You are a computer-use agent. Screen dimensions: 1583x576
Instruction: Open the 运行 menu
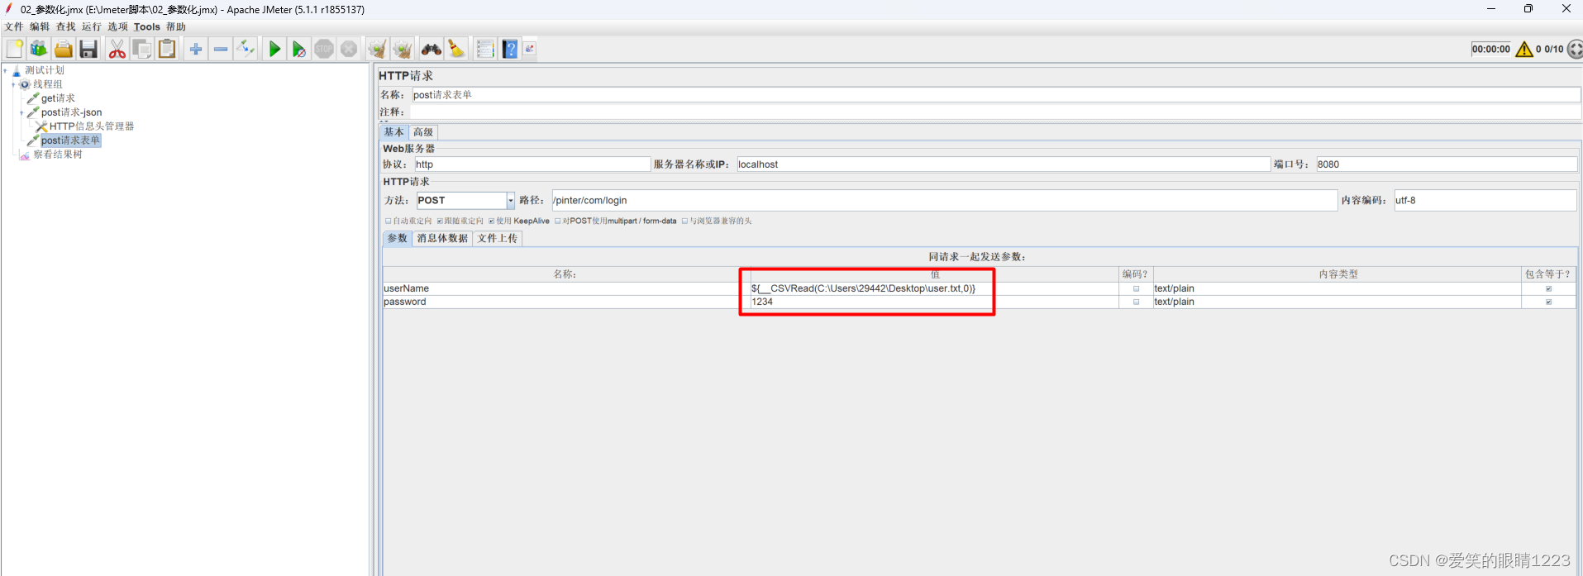91,26
